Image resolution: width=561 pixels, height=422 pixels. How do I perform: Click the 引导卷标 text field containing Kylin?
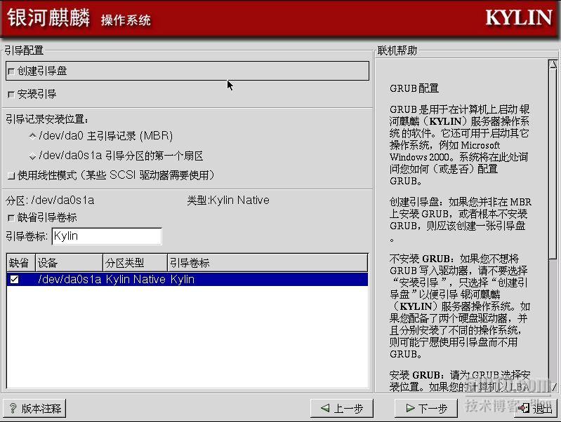tap(107, 236)
